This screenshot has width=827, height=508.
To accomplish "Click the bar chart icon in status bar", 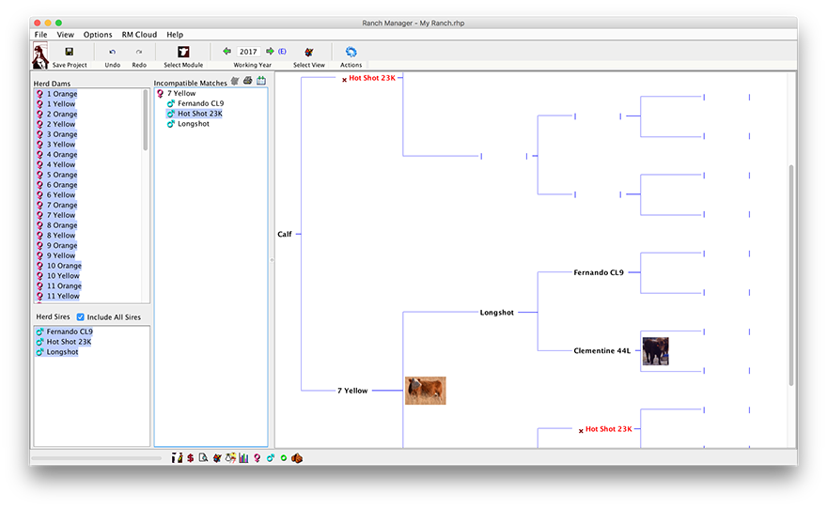I will pos(243,458).
